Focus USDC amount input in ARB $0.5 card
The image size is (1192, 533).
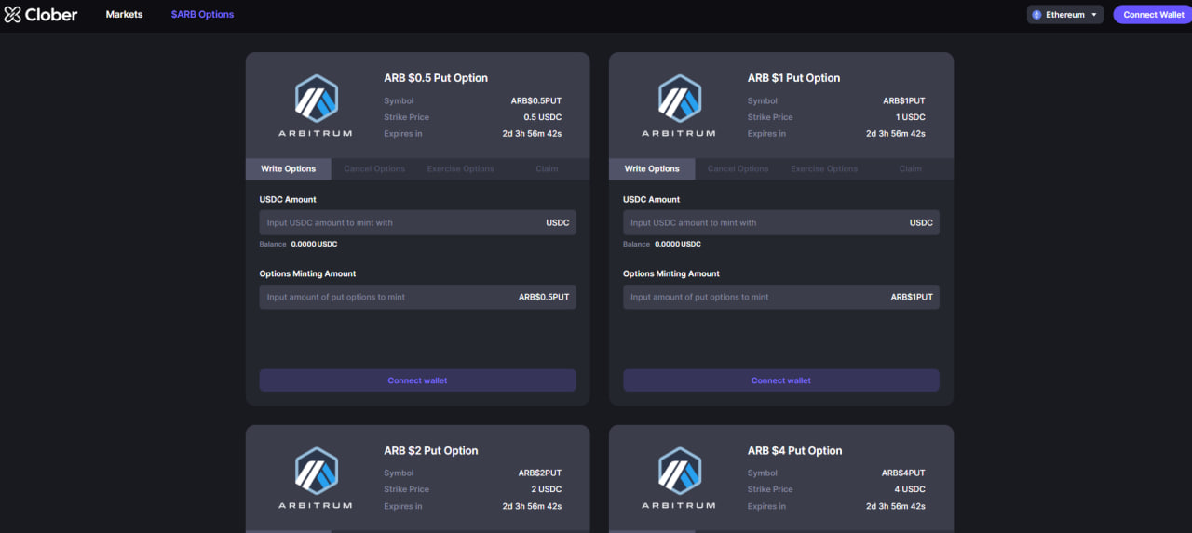pos(417,222)
